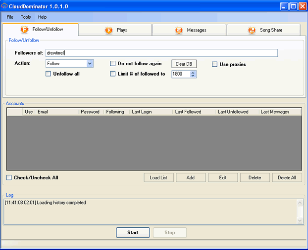Maximize the CloudDominator window

[294, 6]
